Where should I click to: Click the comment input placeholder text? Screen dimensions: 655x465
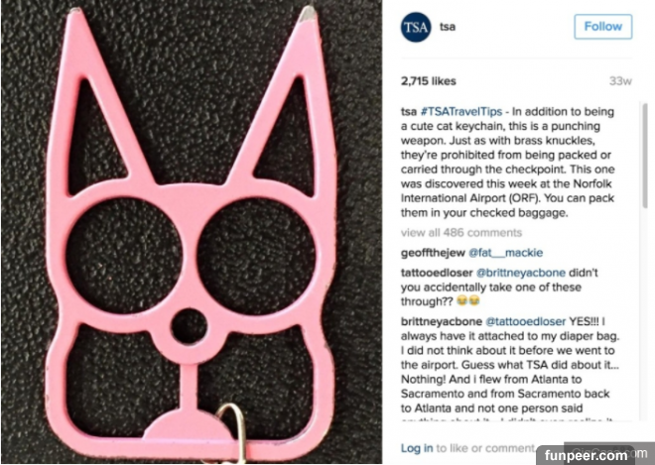point(485,448)
